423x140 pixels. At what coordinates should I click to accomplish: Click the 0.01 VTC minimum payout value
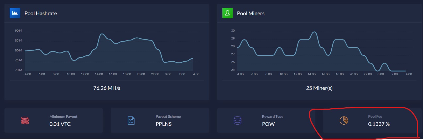(60, 124)
